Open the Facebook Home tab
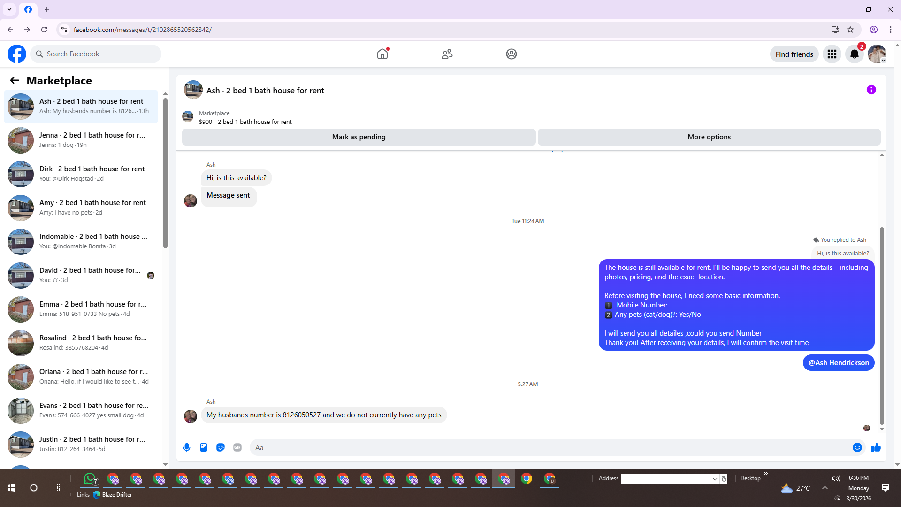The width and height of the screenshot is (901, 507). [x=382, y=54]
